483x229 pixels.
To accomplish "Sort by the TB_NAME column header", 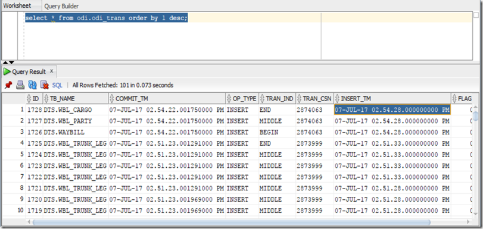I will click(76, 99).
